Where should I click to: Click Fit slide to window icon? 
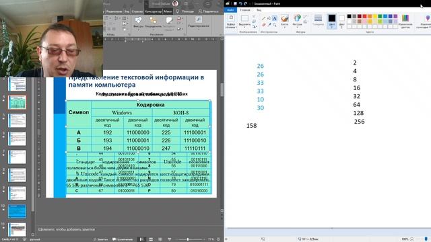[218, 239]
